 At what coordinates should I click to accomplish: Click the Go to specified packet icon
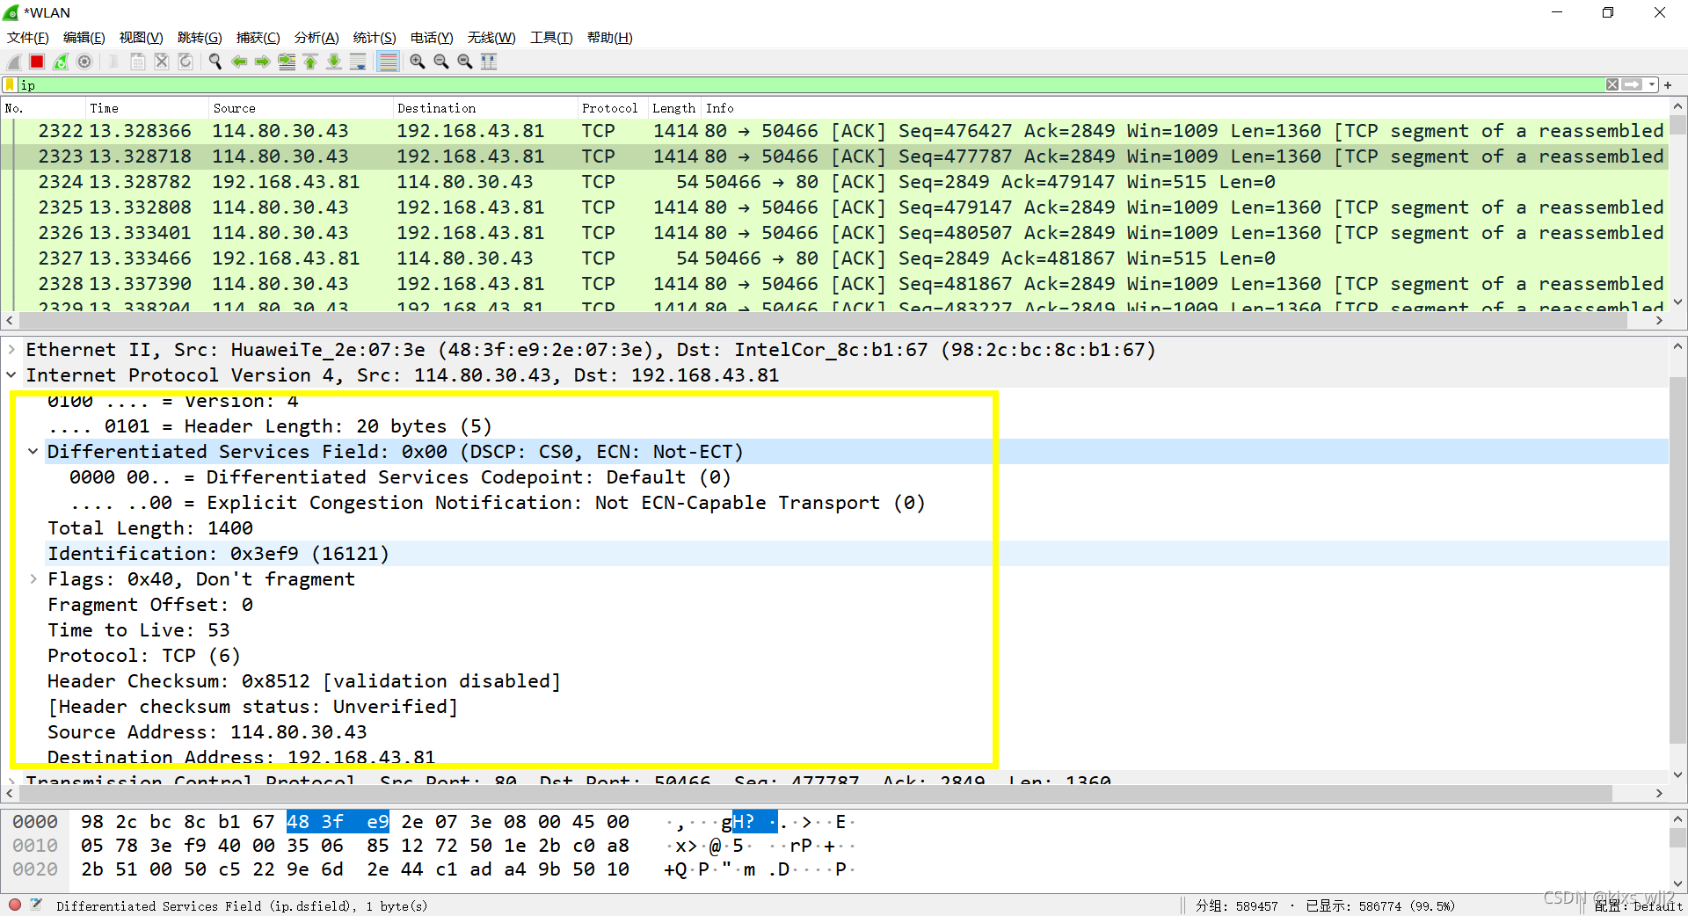pyautogui.click(x=287, y=62)
